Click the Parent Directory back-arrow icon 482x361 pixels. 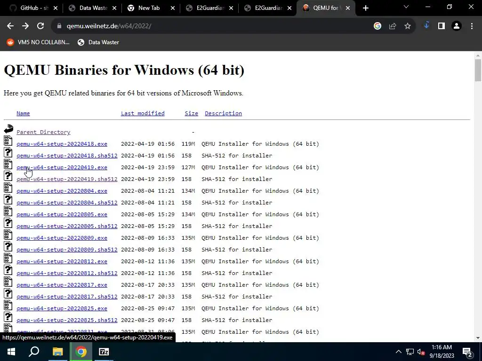8,129
